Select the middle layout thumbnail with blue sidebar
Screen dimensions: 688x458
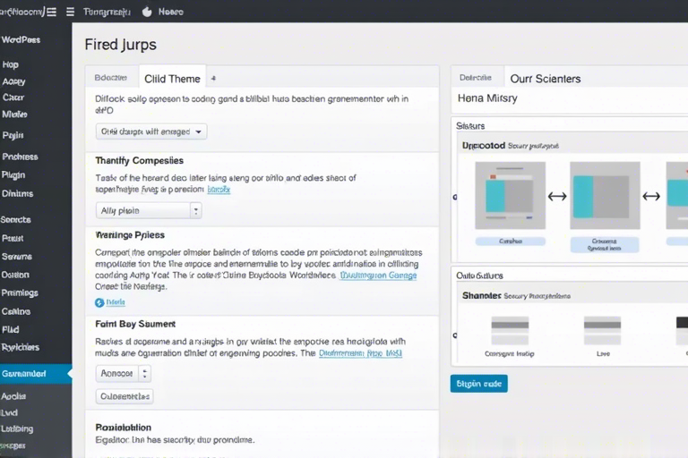pyautogui.click(x=604, y=195)
